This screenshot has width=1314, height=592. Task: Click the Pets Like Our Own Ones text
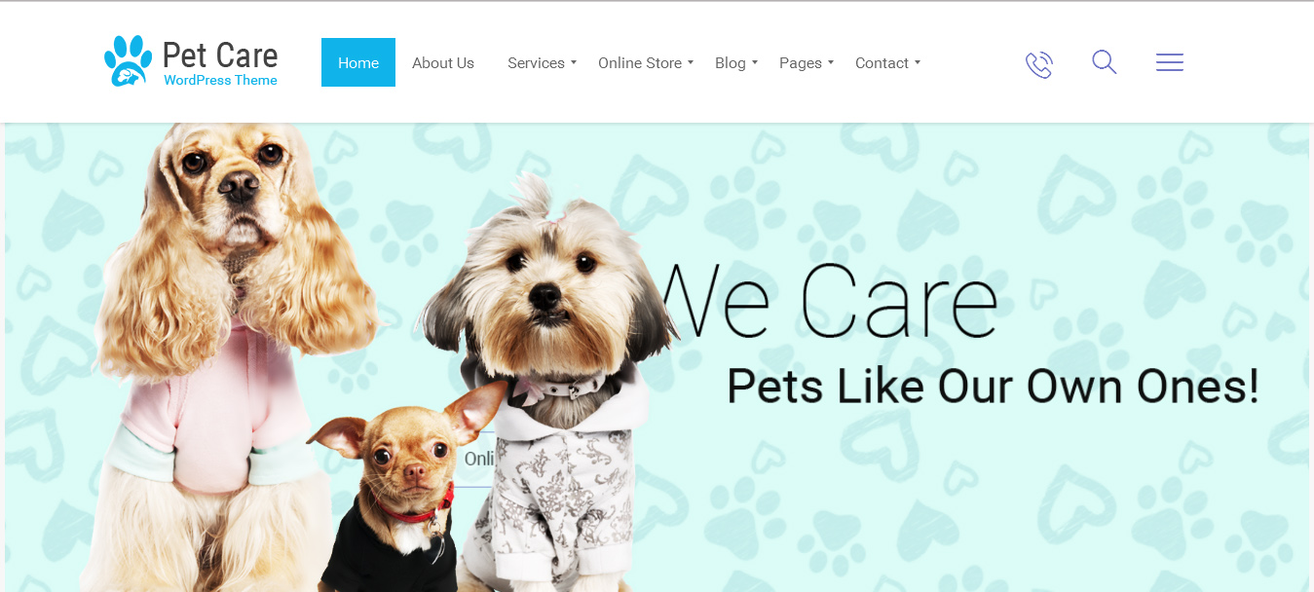(993, 387)
